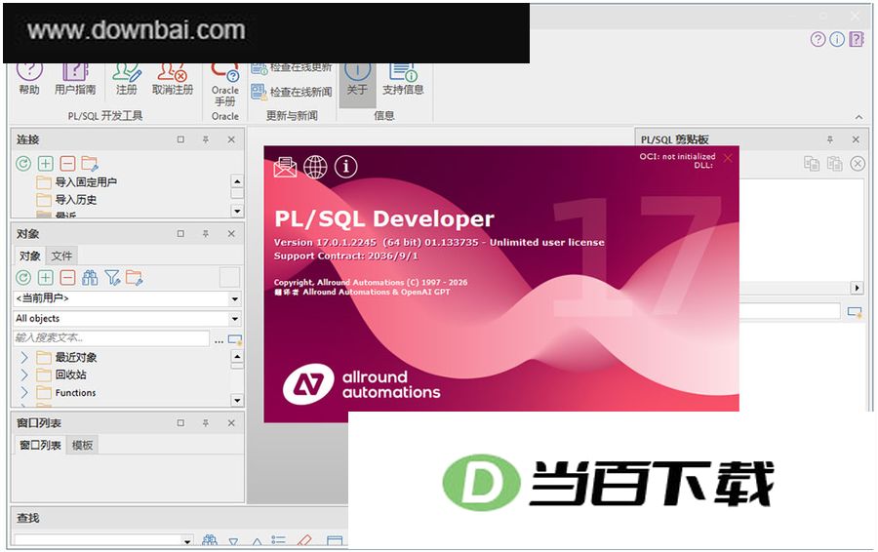Image resolution: width=878 pixels, height=552 pixels.
Task: Select 导入固定用户 in connection tree
Action: [x=86, y=182]
